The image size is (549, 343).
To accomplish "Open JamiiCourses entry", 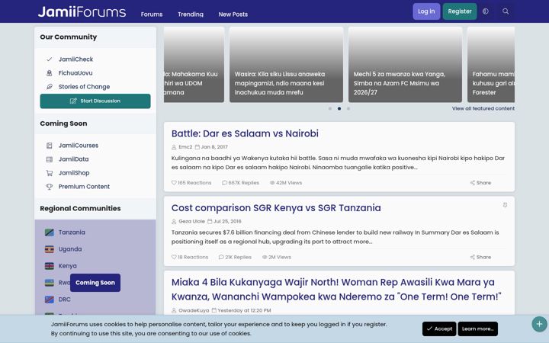I will 79,146.
